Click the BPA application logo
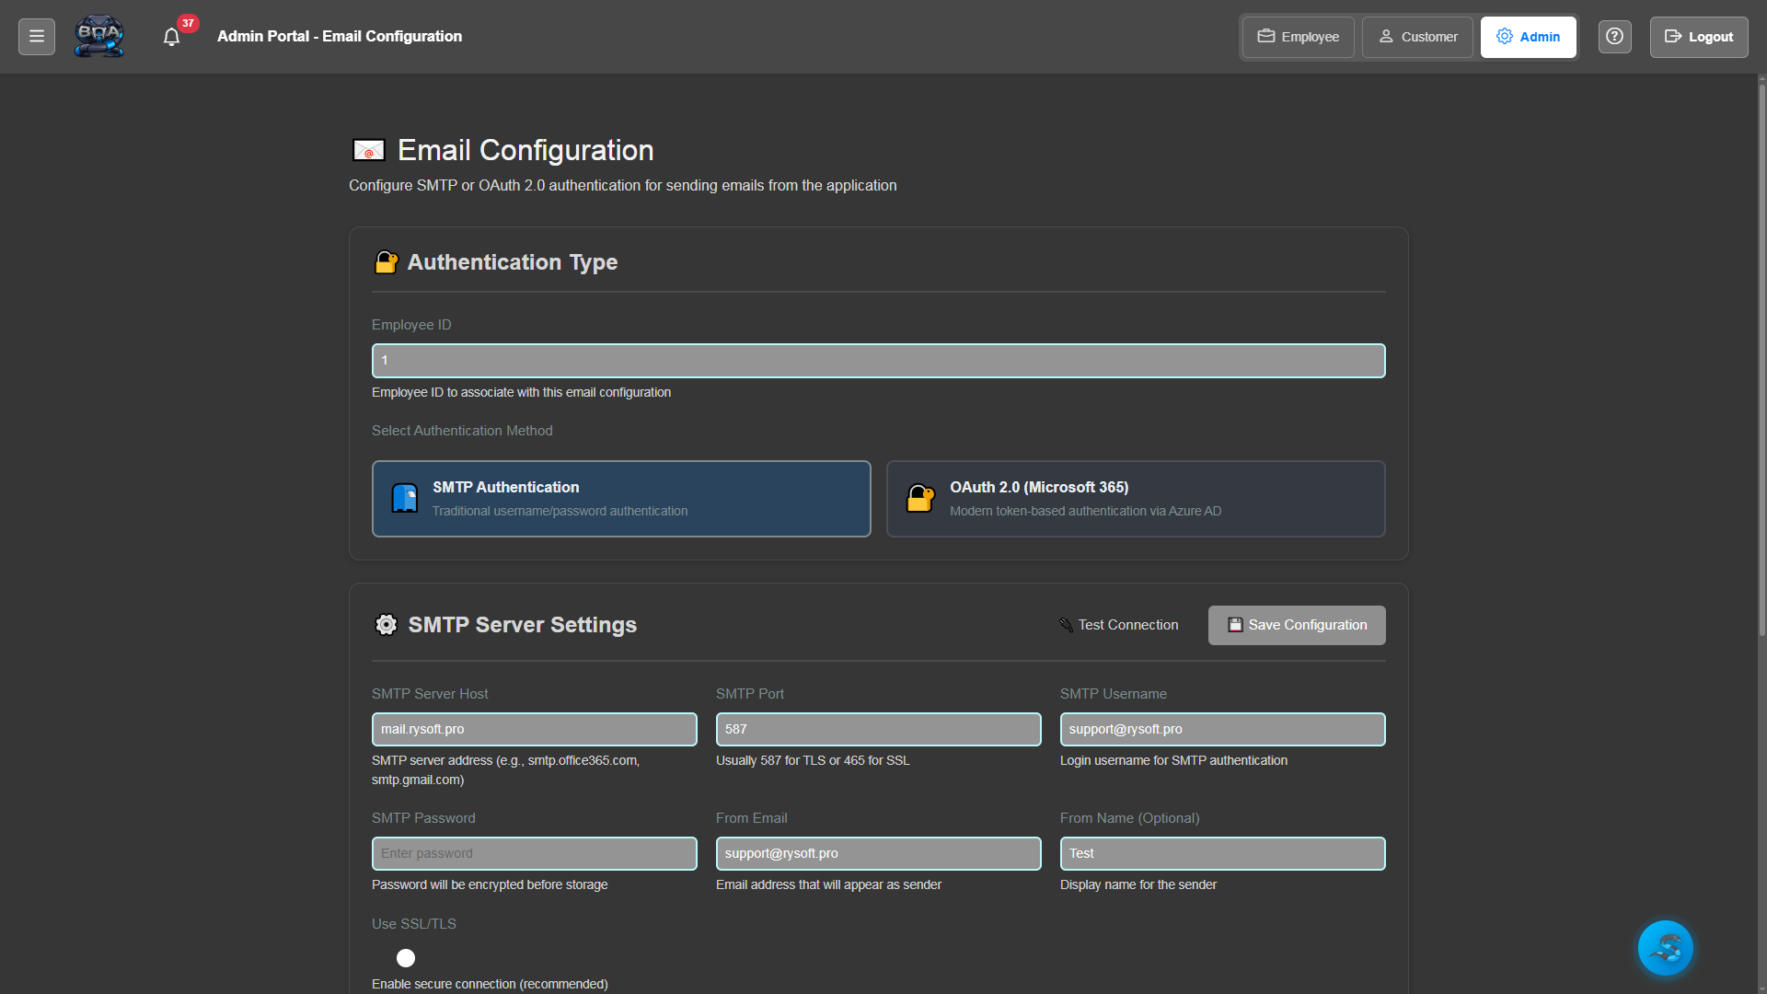The image size is (1767, 994). (x=98, y=36)
